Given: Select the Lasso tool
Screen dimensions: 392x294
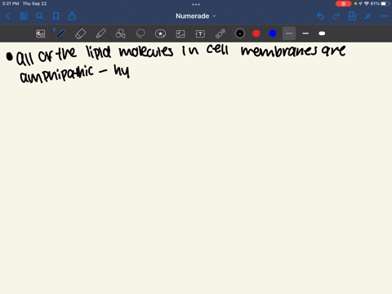Looking at the screenshot, I should click(x=140, y=33).
